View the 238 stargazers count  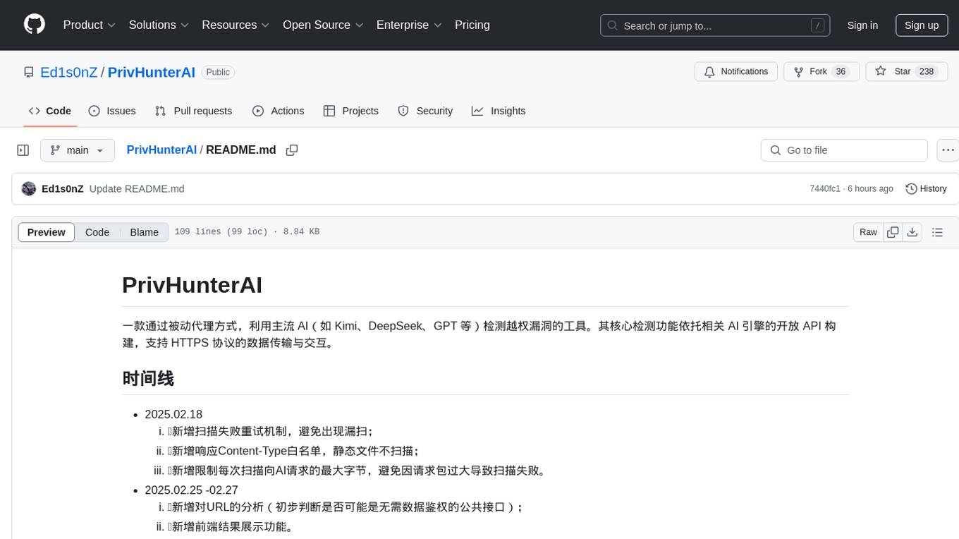[927, 72]
